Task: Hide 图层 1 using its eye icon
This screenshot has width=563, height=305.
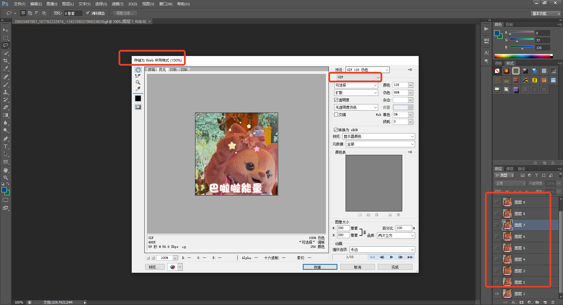Action: [497, 294]
